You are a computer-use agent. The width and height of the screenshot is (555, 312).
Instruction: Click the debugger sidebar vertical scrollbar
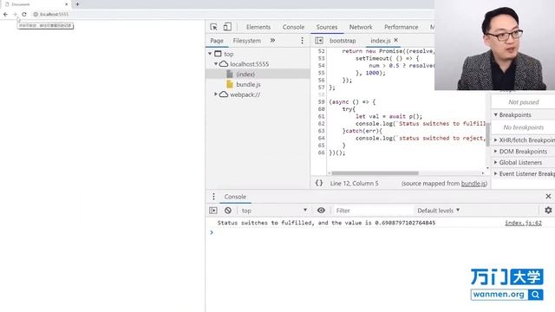point(488,134)
